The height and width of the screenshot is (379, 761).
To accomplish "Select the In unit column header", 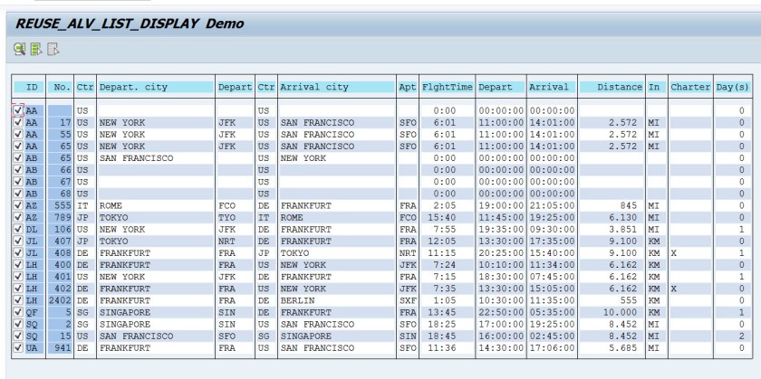I will point(657,87).
